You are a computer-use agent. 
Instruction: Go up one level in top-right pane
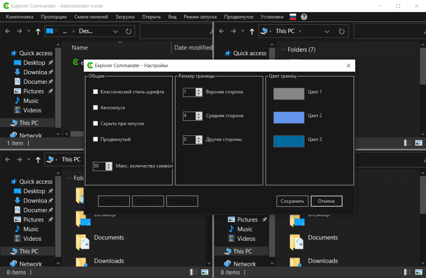[x=252, y=31]
